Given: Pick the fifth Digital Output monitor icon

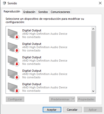Looking at the screenshot, I should click(x=13, y=88).
